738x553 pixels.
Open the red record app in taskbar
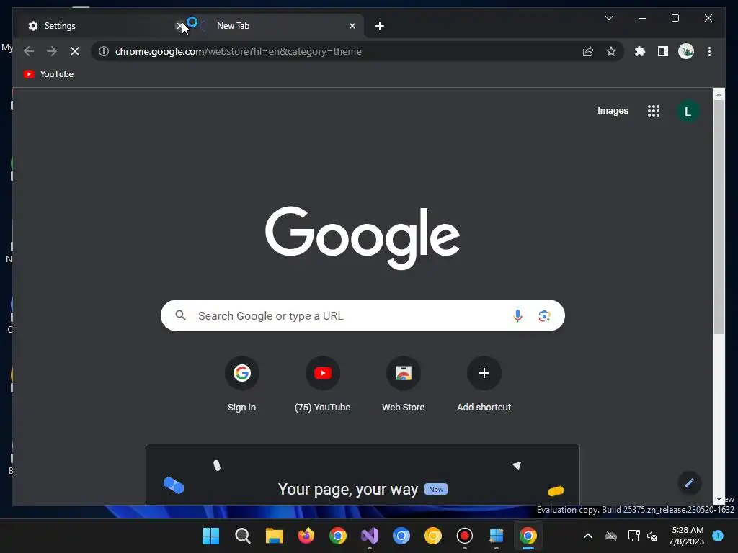pos(465,536)
